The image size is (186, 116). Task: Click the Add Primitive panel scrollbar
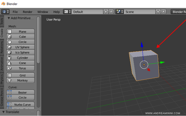tap(38, 40)
